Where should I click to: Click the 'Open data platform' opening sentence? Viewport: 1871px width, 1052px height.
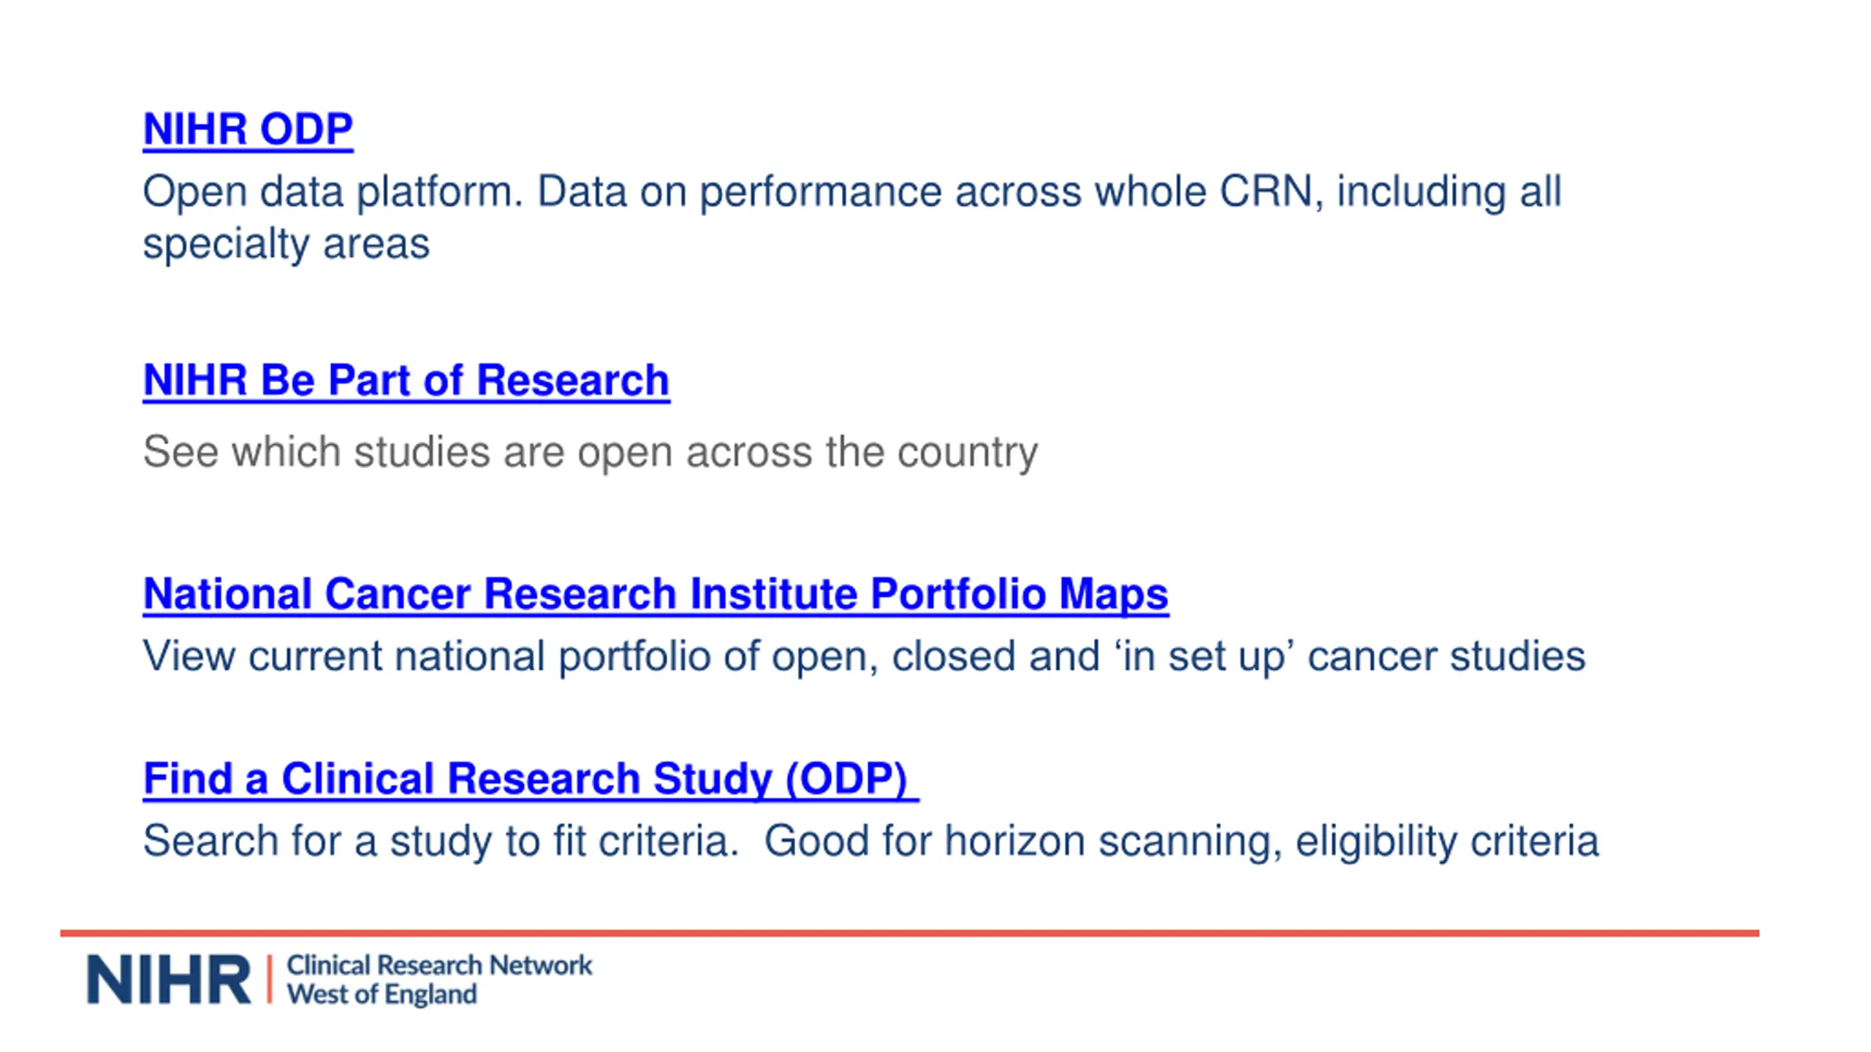point(333,192)
